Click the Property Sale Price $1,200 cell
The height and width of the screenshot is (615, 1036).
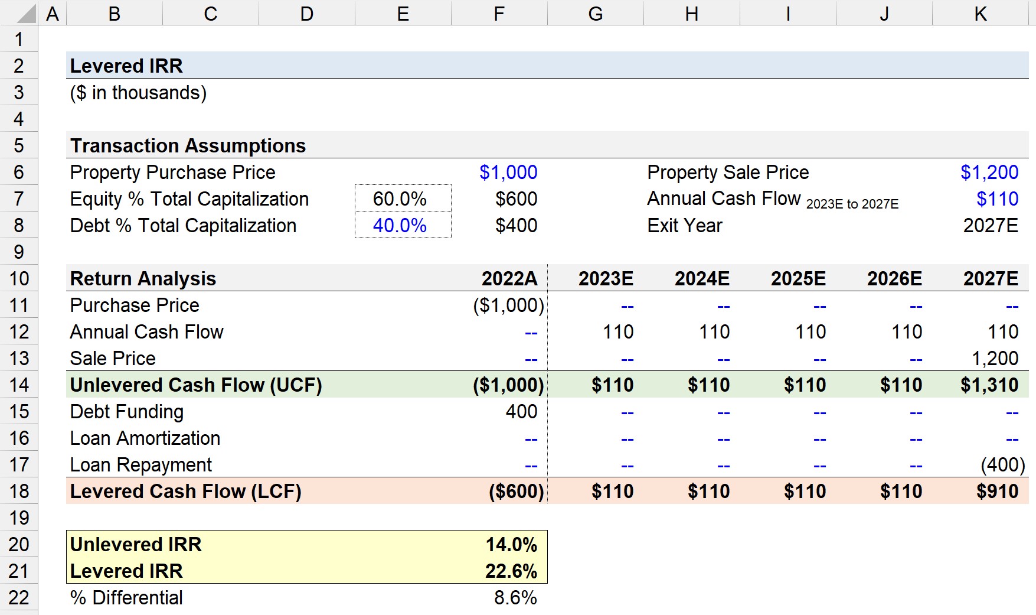click(981, 172)
